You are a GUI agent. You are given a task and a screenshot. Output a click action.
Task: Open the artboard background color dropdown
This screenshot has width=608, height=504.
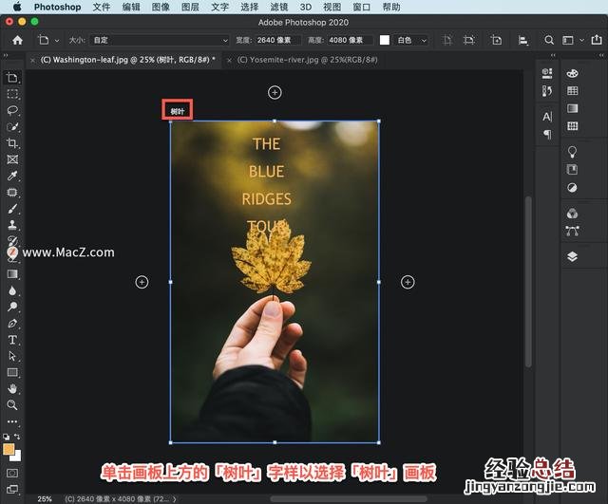411,41
